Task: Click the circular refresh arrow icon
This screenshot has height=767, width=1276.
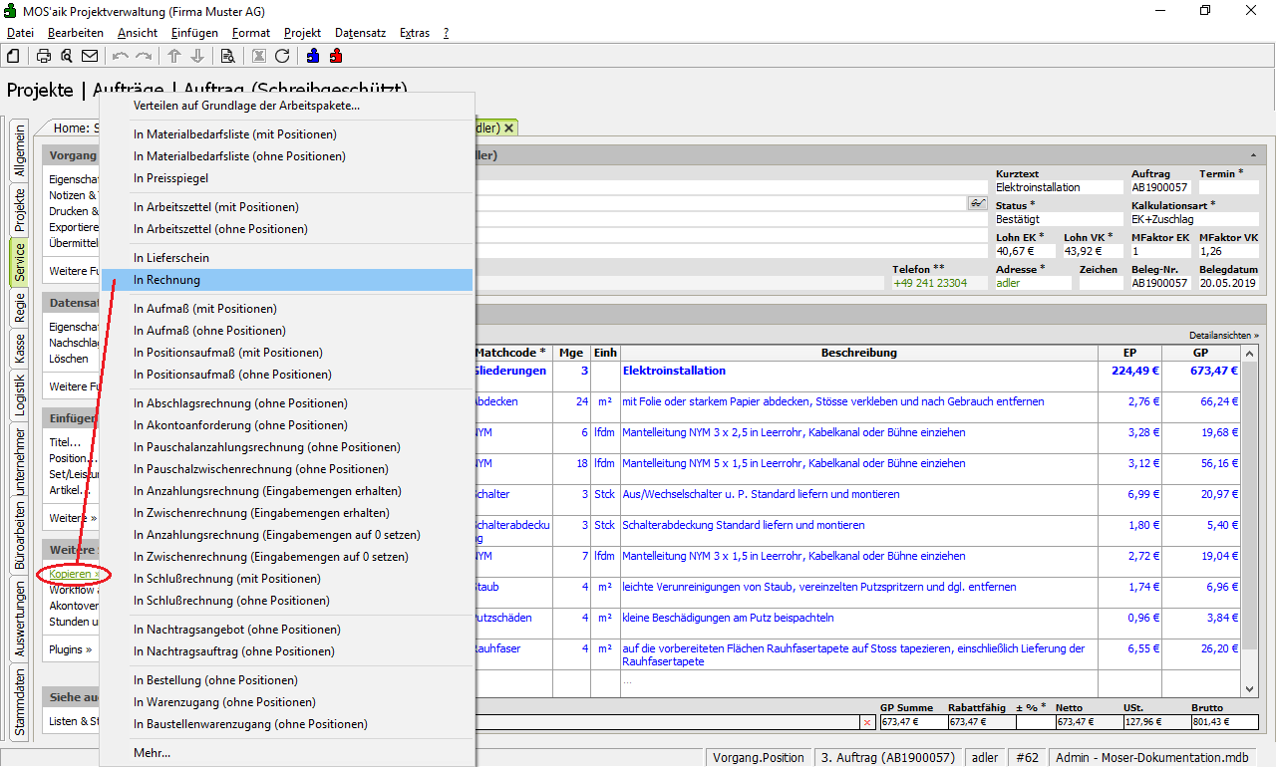Action: (282, 56)
